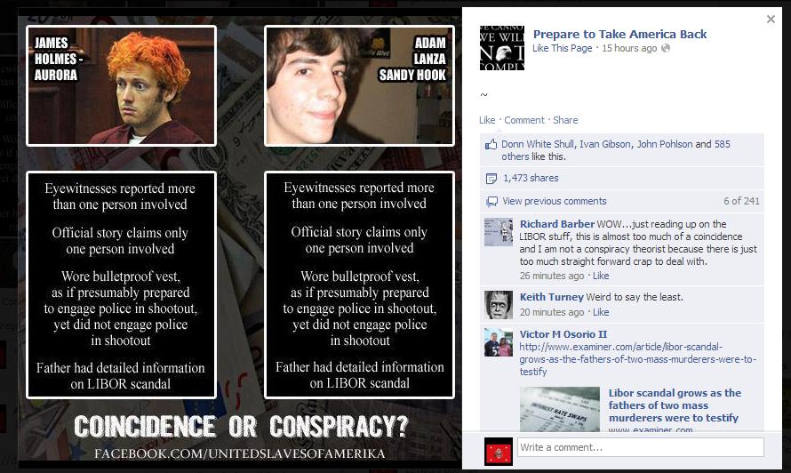Open the examiner.com Libor scandal URL
Image resolution: width=791 pixels, height=473 pixels.
(x=638, y=359)
